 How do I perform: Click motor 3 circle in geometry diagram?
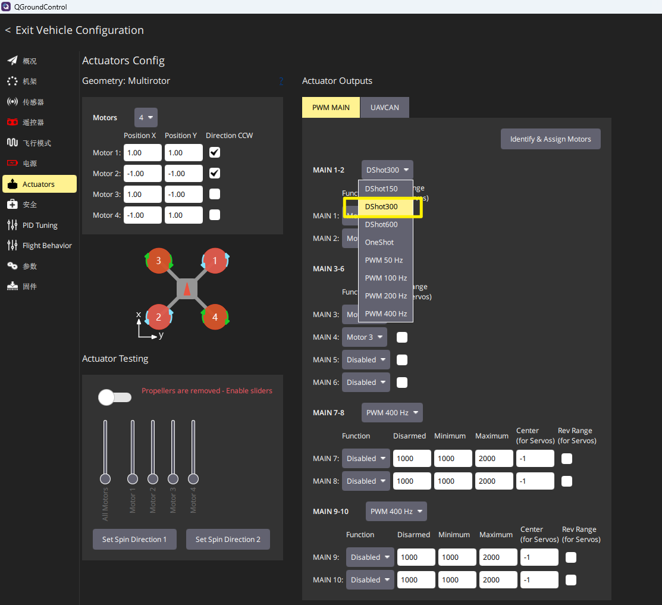[158, 261]
